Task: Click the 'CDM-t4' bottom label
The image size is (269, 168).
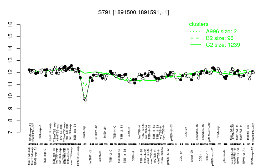Action: point(133,156)
